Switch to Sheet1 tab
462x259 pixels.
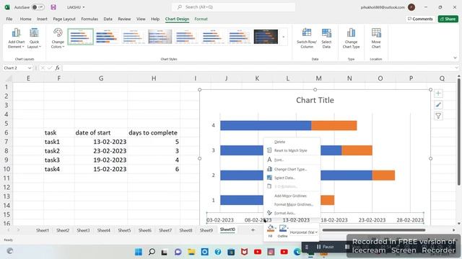[43, 230]
